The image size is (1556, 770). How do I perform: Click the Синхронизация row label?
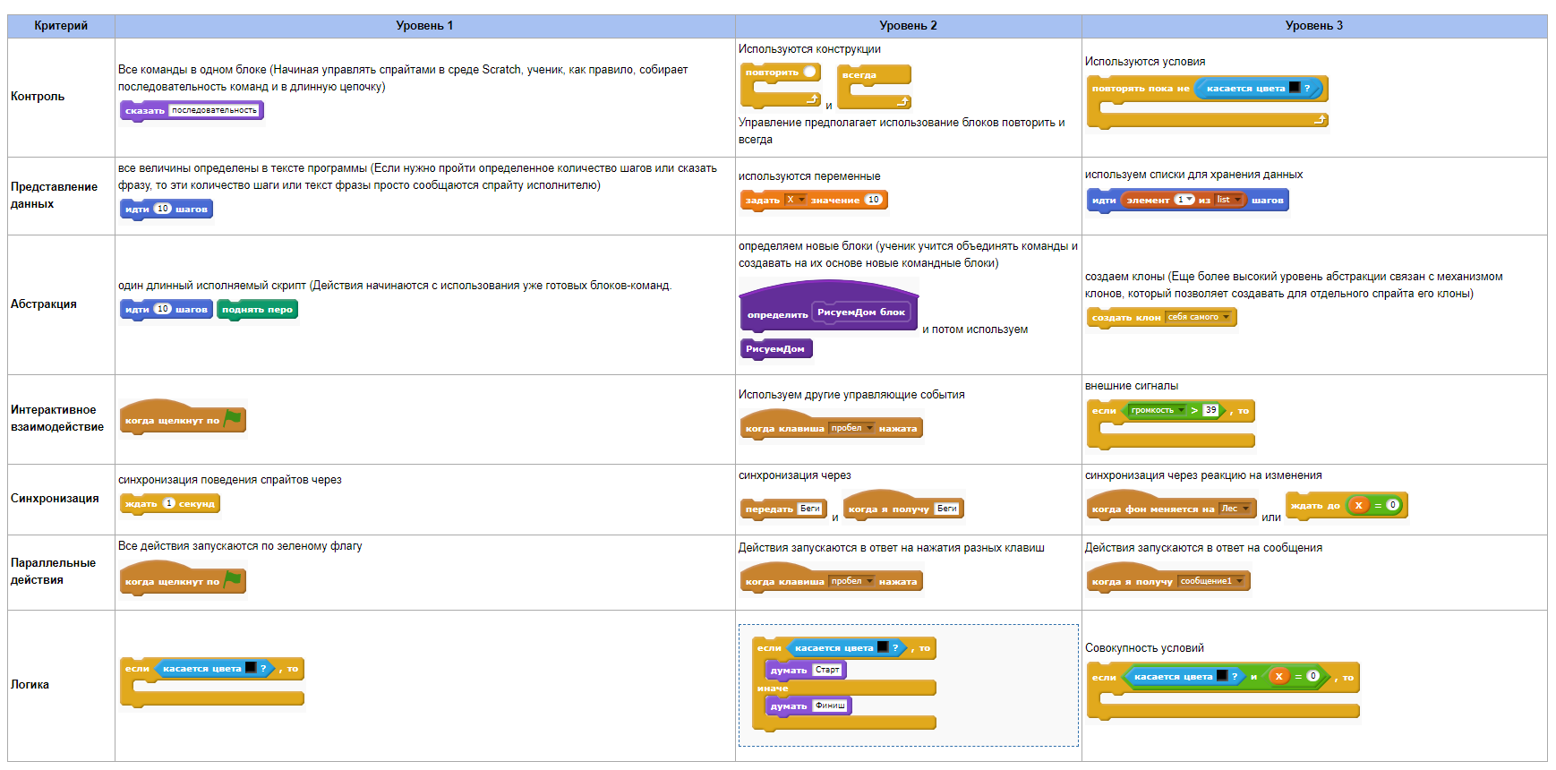pyautogui.click(x=55, y=499)
